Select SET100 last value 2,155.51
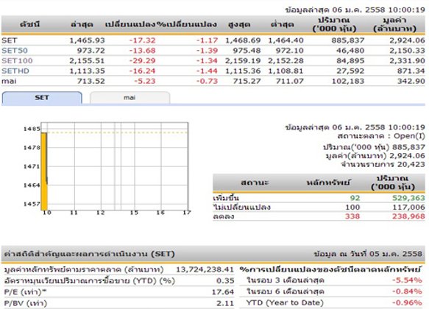429x309 pixels. (88, 61)
